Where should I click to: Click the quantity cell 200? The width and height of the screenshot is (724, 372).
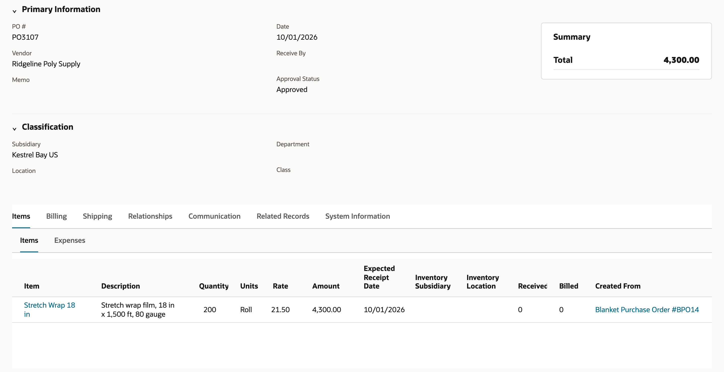[210, 310]
